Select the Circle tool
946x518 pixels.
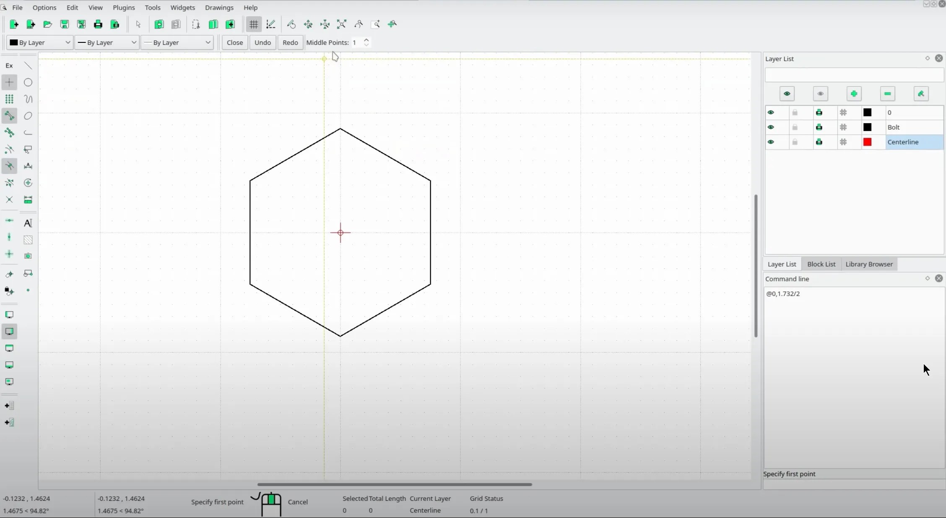click(28, 82)
